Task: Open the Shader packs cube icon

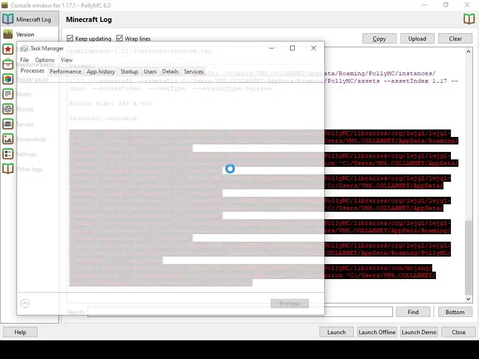Action: click(x=8, y=79)
